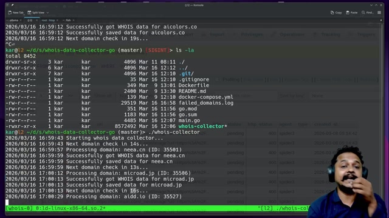389x218 pixels.
Task: Click the Paste toolbar button
Action: coord(351,13)
